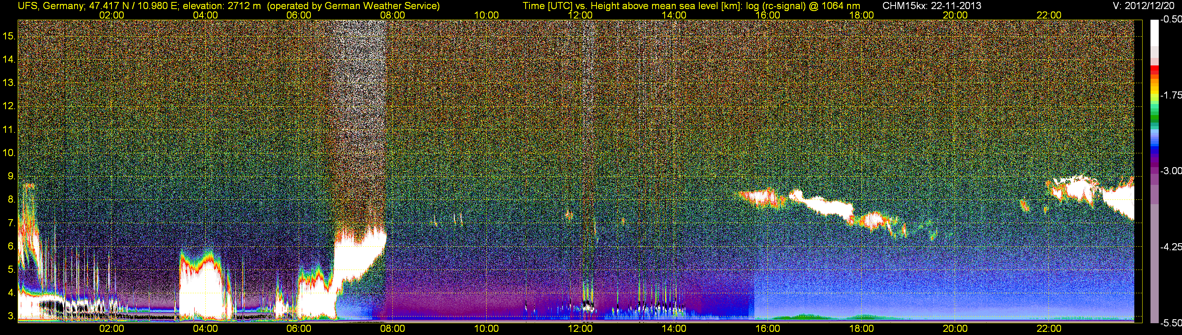The image size is (1182, 335).
Task: Click the 18:00 label on the top time axis
Action: (x=861, y=15)
